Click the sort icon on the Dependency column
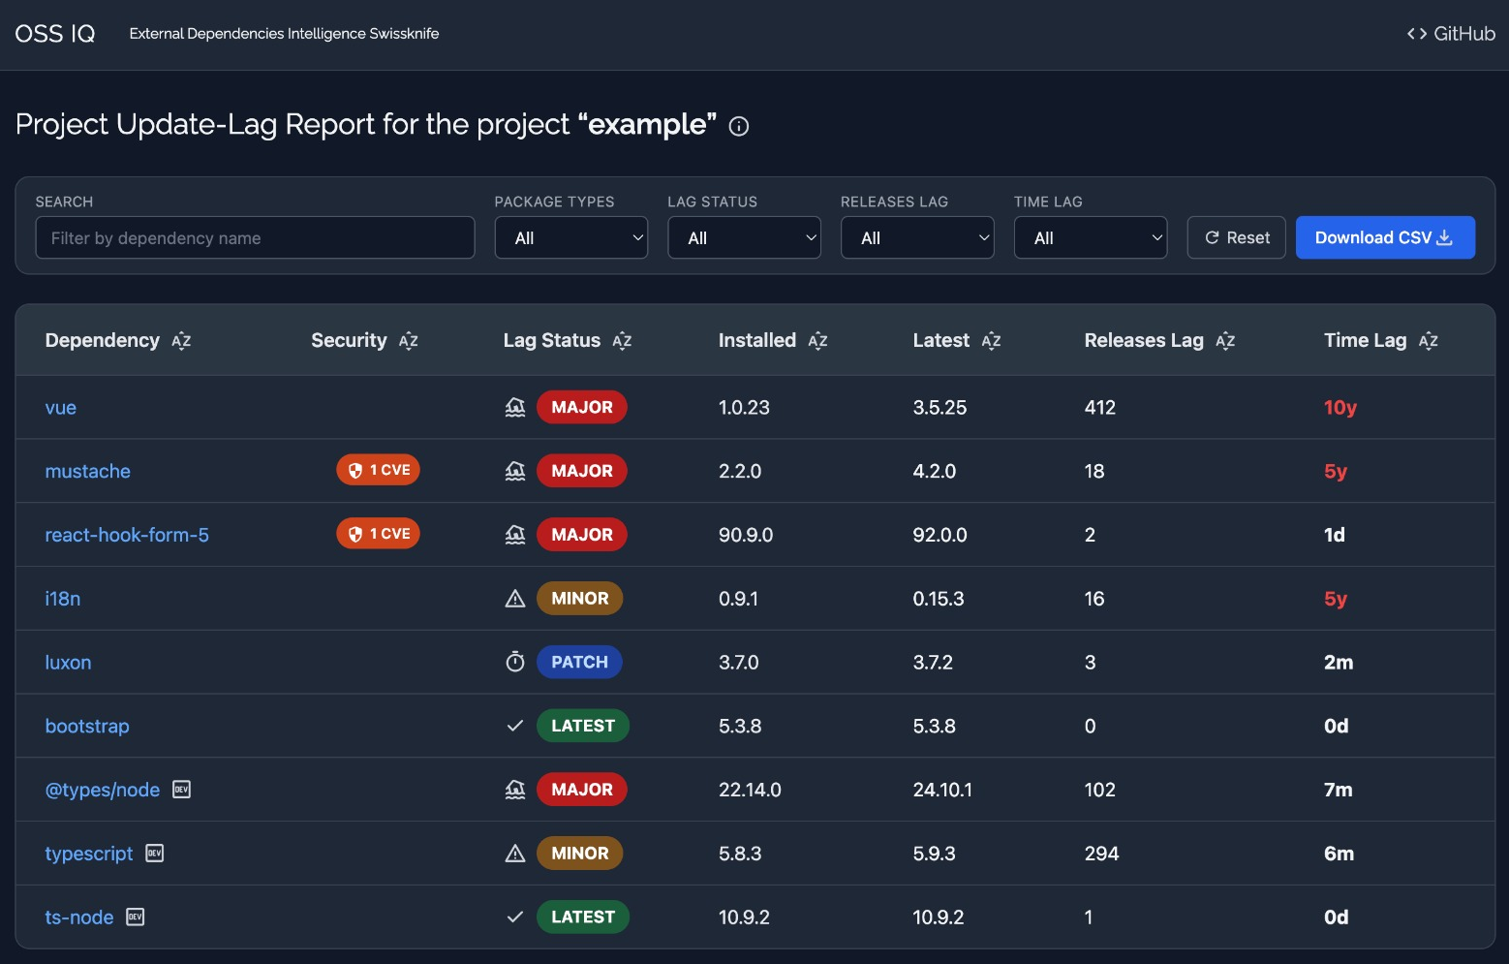This screenshot has width=1509, height=964. [x=181, y=340]
